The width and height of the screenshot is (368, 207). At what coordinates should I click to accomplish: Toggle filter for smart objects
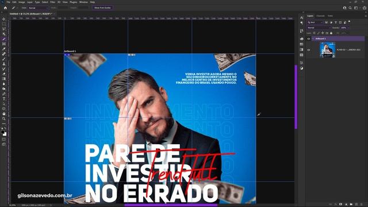pos(345,22)
